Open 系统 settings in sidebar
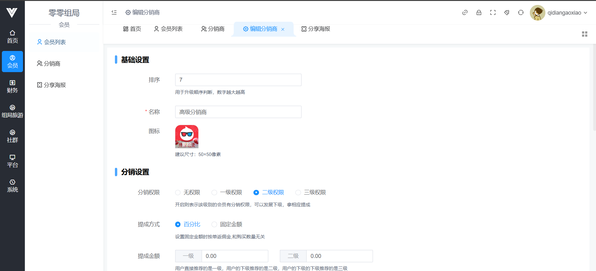The image size is (596, 271). tap(12, 186)
